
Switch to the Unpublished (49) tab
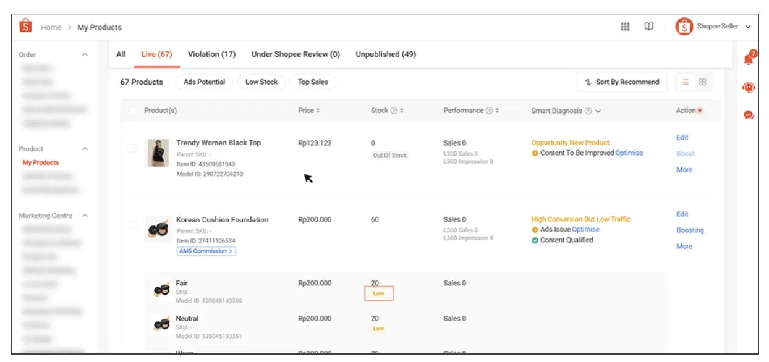click(x=386, y=54)
